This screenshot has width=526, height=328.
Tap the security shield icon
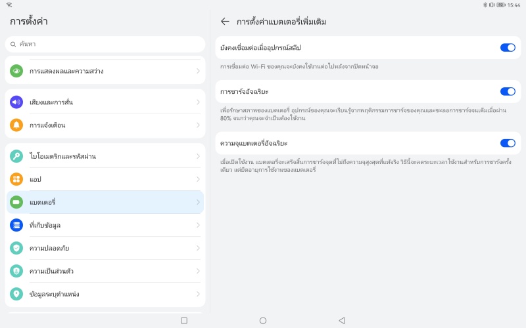coord(16,248)
